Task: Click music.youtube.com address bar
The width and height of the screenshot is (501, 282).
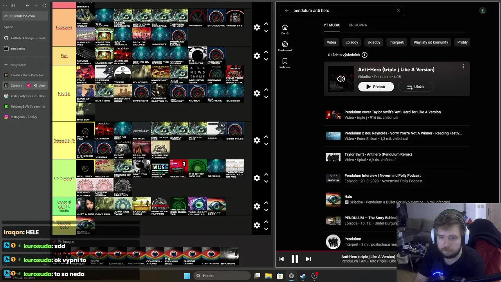Action: point(25,16)
